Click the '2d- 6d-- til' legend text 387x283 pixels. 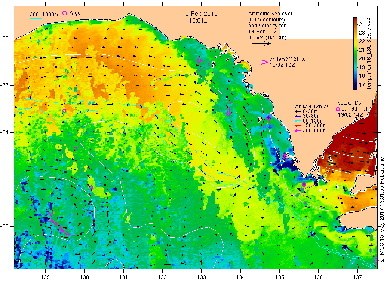(354, 109)
